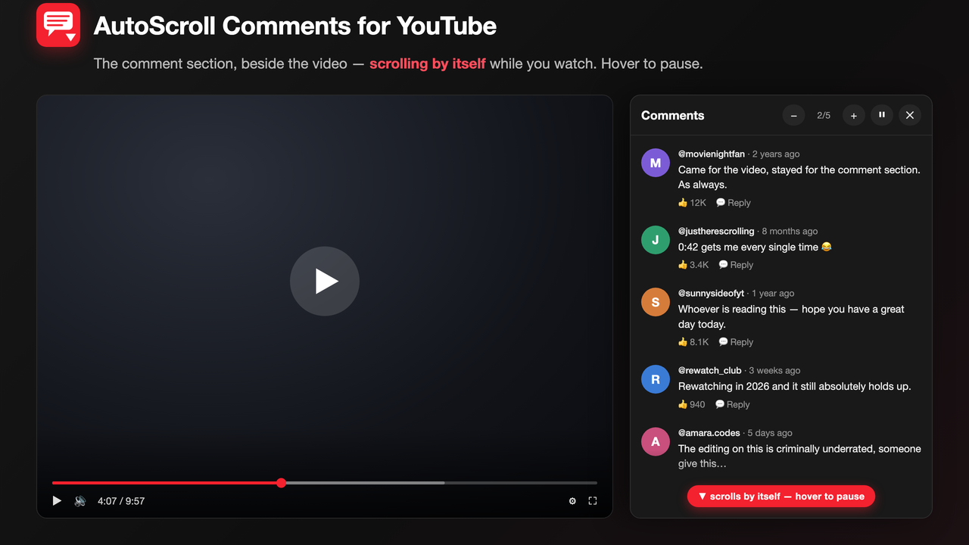Like @sunnysideofyt's comment with 8.1K likes
The height and width of the screenshot is (545, 969).
693,342
